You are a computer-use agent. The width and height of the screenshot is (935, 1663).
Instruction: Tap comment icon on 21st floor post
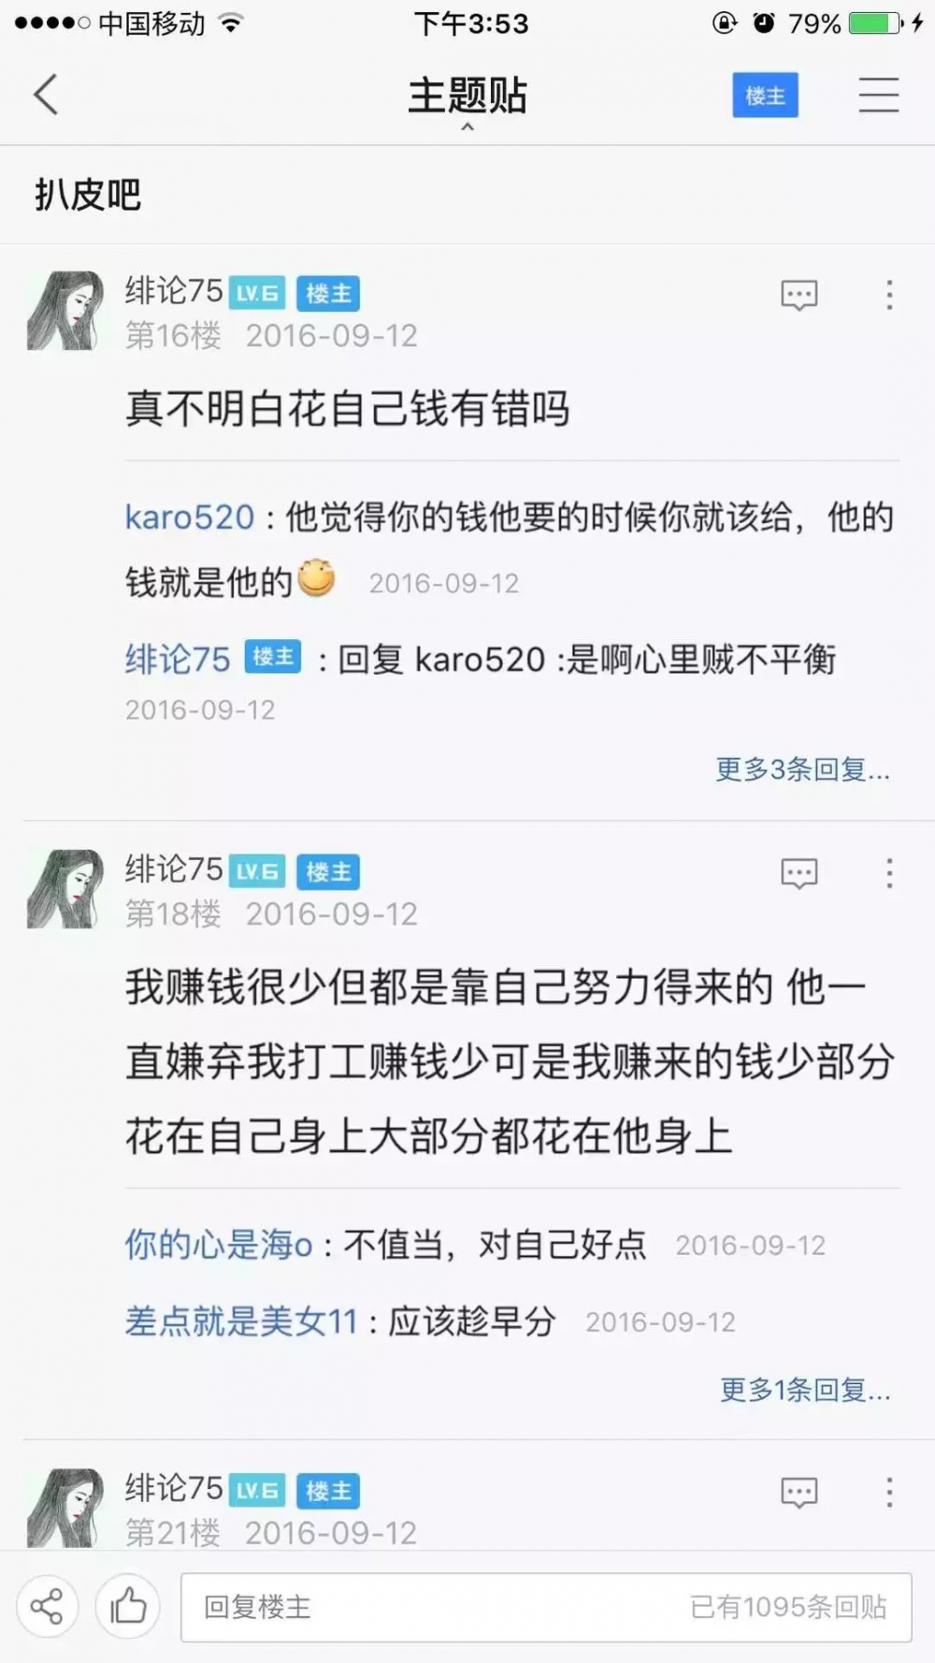click(798, 1493)
